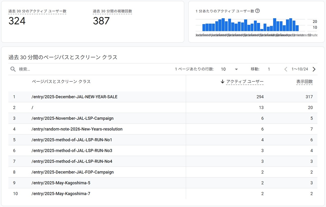The image size is (326, 207).
Task: Select the root path "/" row
Action: click(x=163, y=108)
